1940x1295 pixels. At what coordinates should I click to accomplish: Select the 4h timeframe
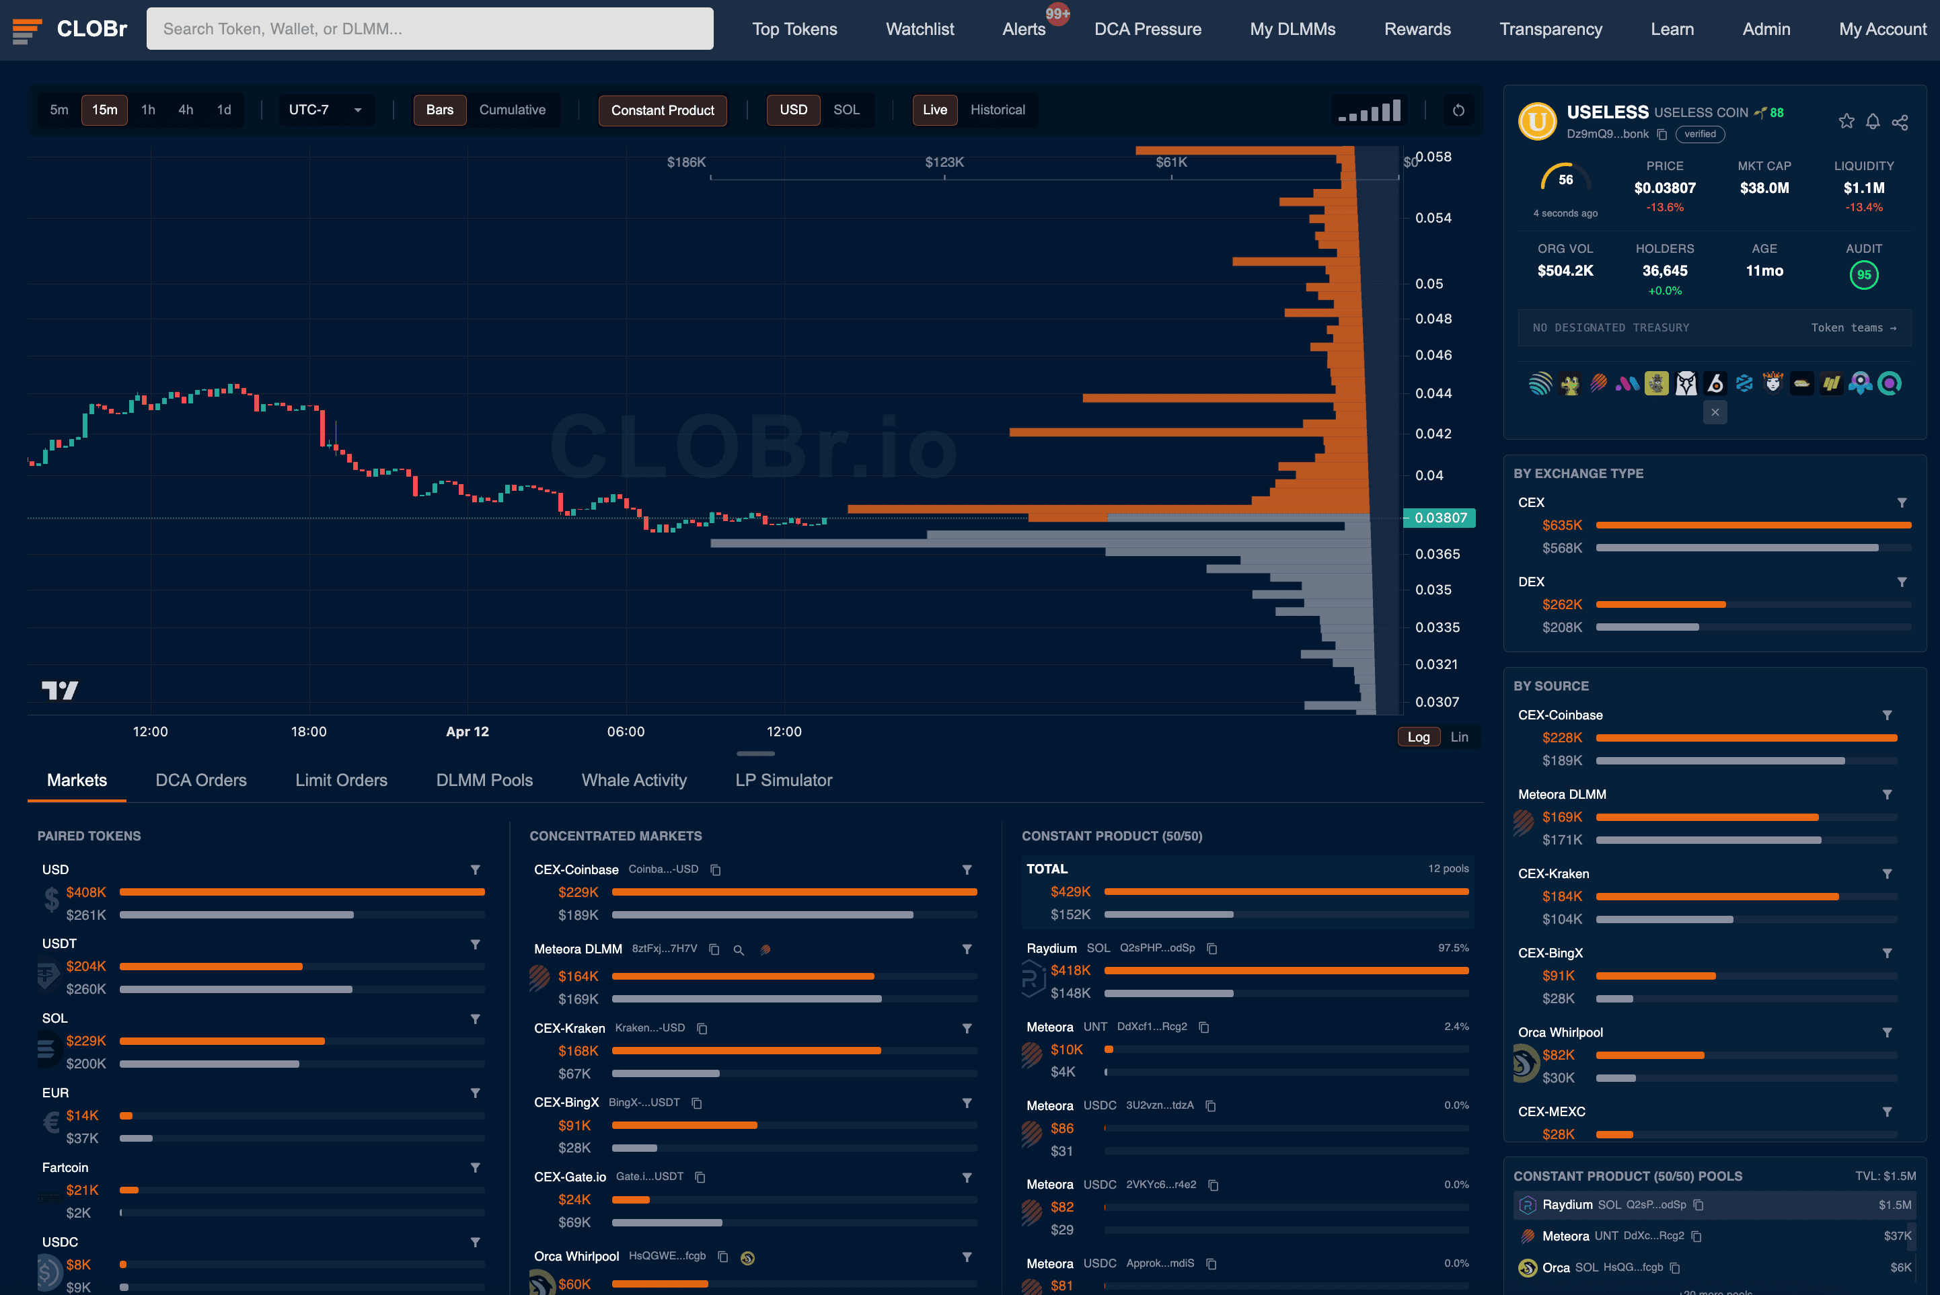point(186,110)
